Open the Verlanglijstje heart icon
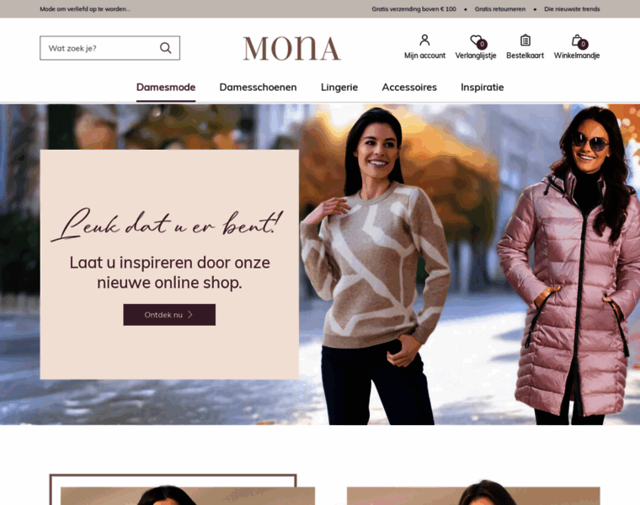 coord(476,40)
